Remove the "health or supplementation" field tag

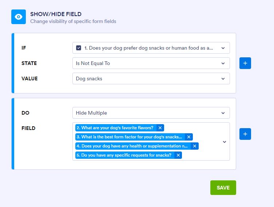coord(195,146)
